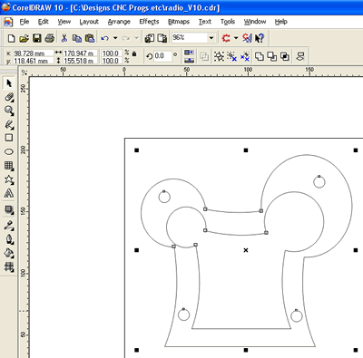Viewport: 363px width, 358px height.
Task: Select the Ellipse tool
Action: [x=9, y=151]
